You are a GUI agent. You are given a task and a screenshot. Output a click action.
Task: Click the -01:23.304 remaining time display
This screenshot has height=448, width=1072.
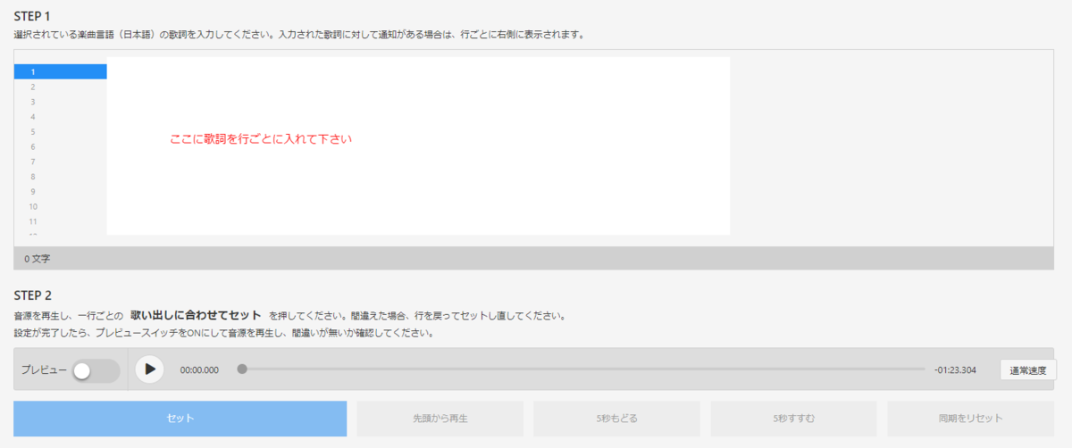tap(955, 369)
